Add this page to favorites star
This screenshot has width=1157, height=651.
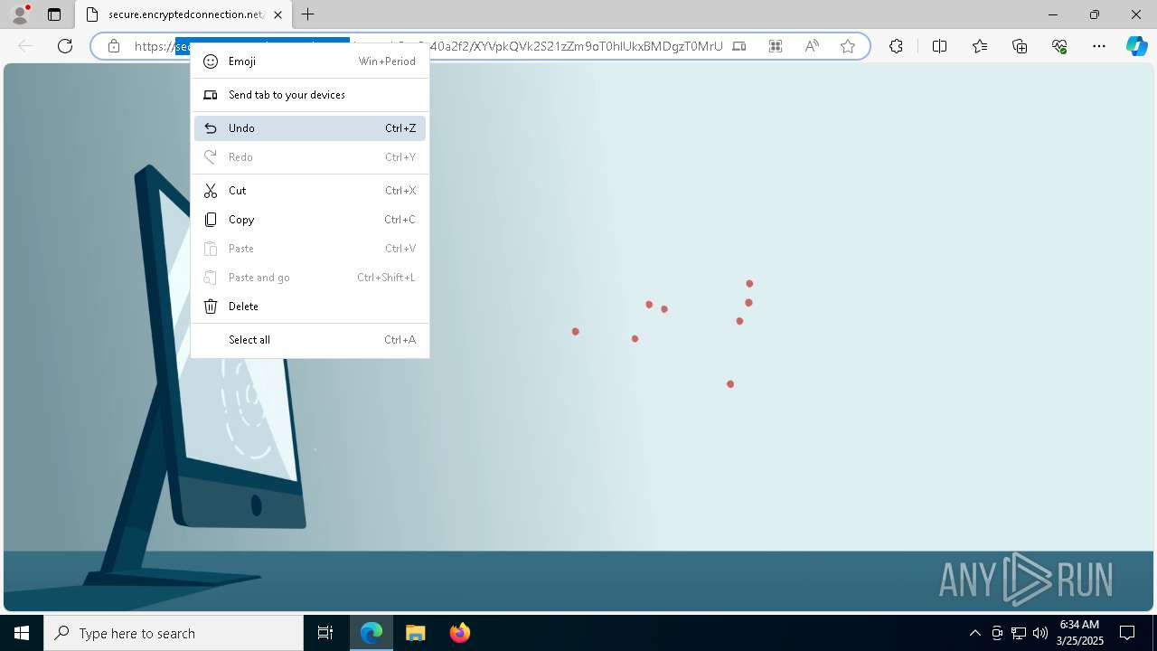tap(848, 46)
